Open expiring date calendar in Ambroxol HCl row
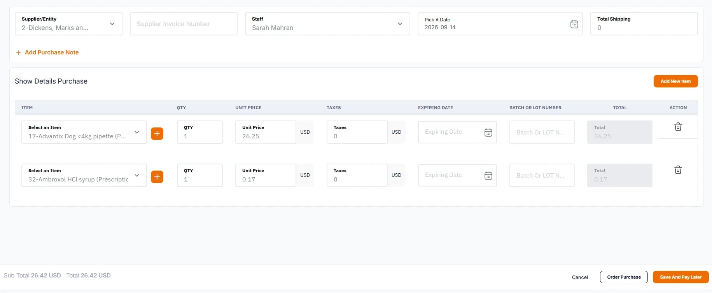Viewport: 712px width, 293px height. [x=488, y=176]
